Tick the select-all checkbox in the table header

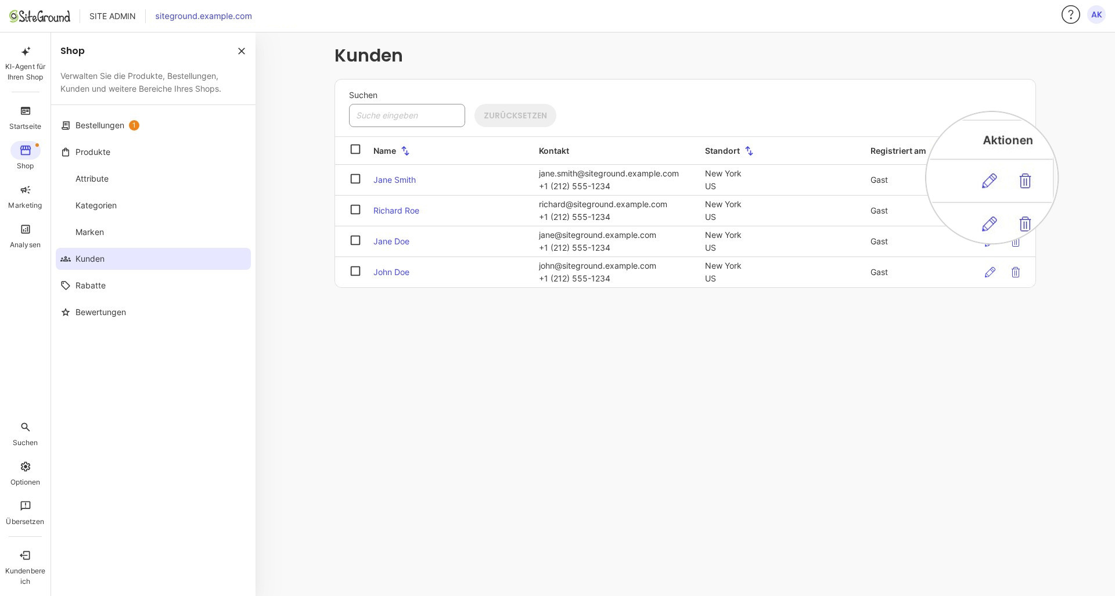click(355, 149)
